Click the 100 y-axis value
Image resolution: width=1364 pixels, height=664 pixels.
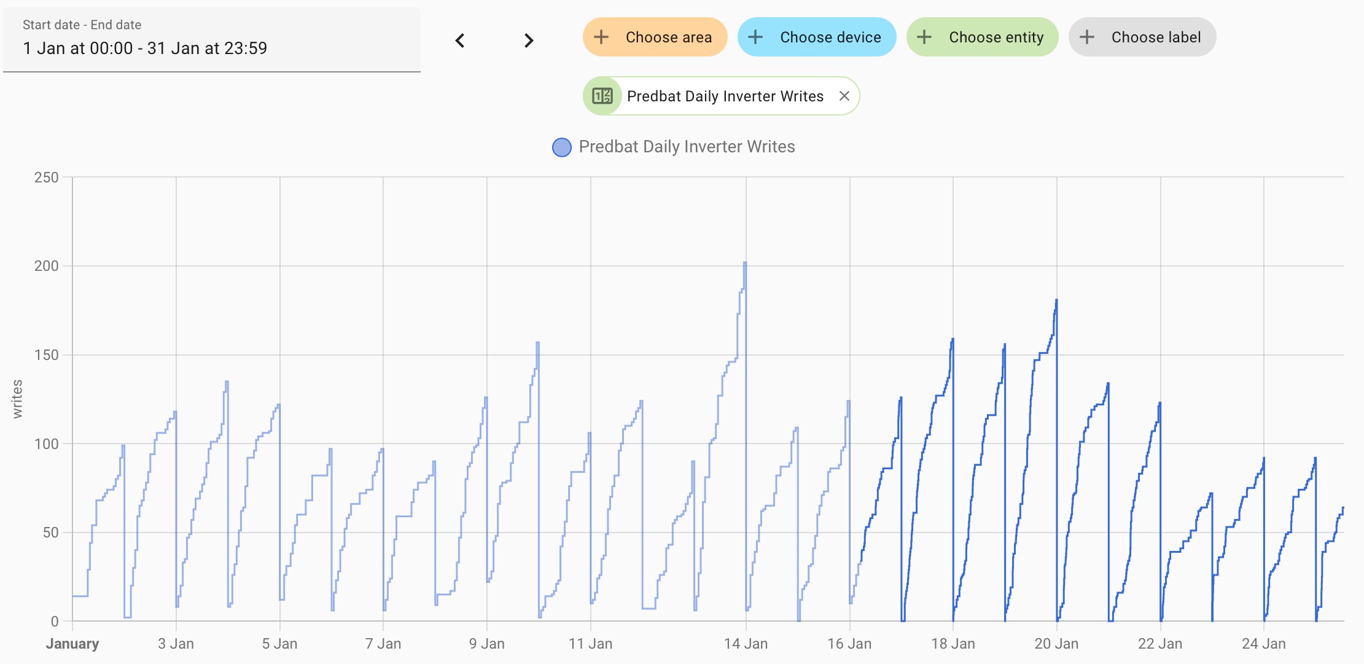47,443
